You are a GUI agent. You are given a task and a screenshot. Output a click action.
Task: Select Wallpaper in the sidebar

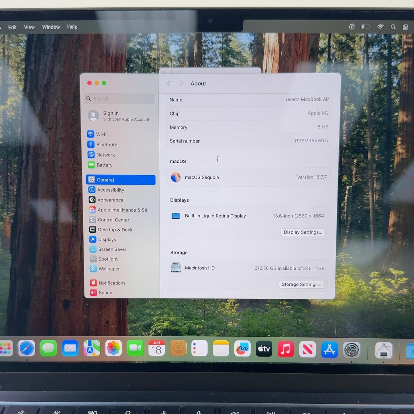105,269
